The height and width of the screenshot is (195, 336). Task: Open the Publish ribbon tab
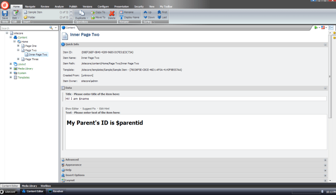click(74, 7)
